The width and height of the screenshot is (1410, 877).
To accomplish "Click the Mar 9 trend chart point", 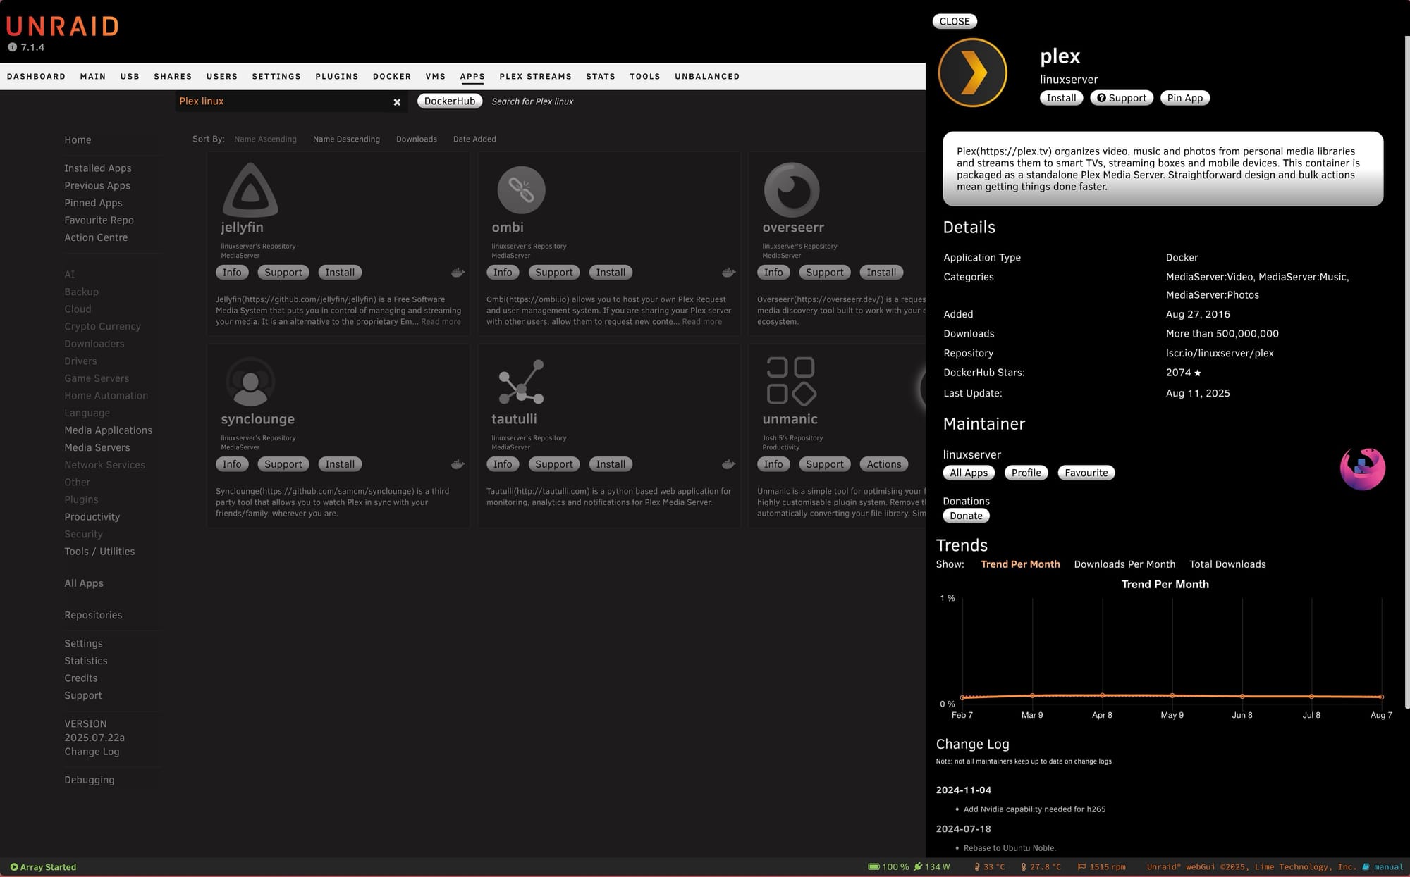I will 1032,695.
